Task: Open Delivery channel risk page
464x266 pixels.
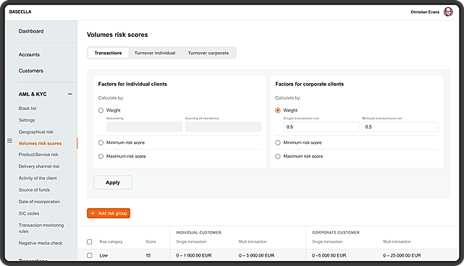Action: pos(39,166)
